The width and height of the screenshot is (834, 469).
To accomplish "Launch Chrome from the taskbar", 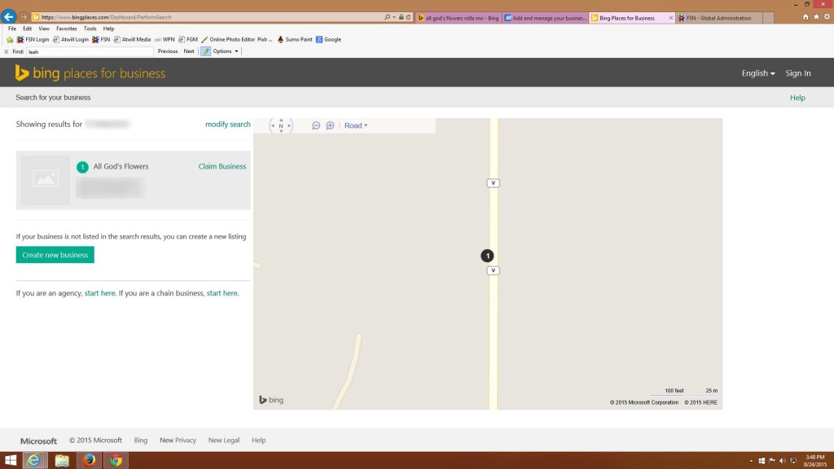I will [116, 461].
